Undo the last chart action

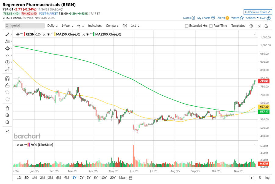point(7,92)
